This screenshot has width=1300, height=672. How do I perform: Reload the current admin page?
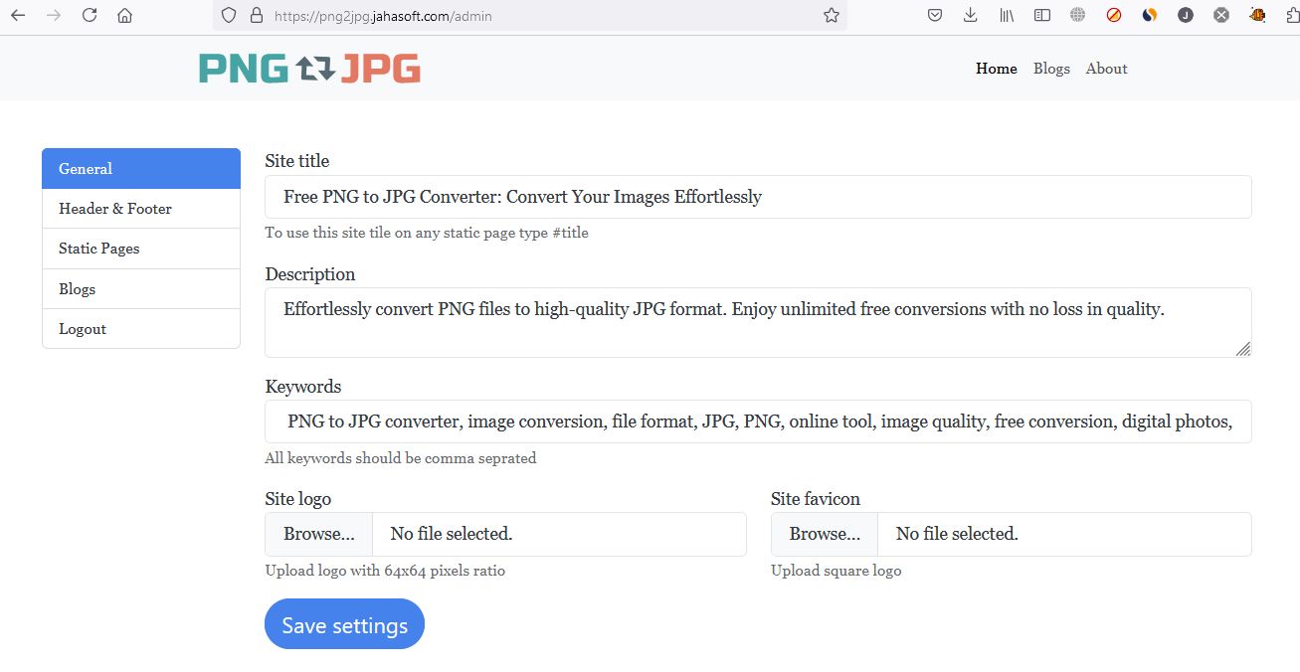click(90, 15)
